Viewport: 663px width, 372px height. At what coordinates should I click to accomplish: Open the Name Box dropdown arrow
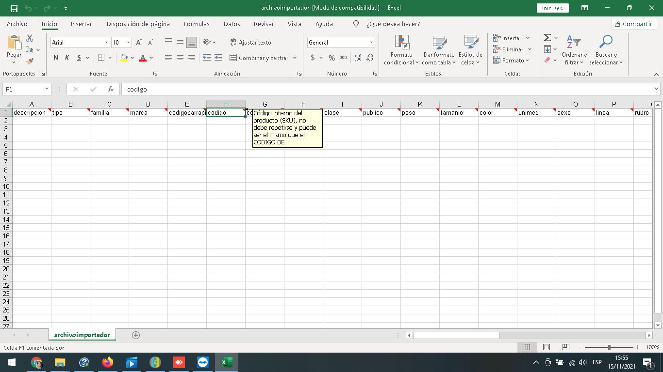point(47,89)
